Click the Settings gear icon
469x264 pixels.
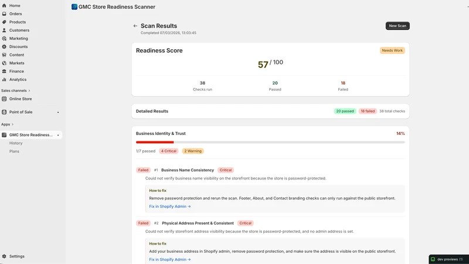point(4,256)
